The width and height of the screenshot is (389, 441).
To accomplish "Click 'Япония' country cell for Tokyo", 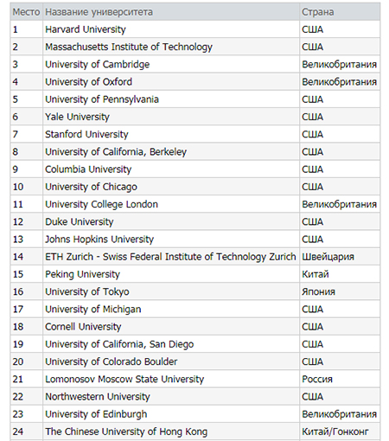I will point(318,291).
